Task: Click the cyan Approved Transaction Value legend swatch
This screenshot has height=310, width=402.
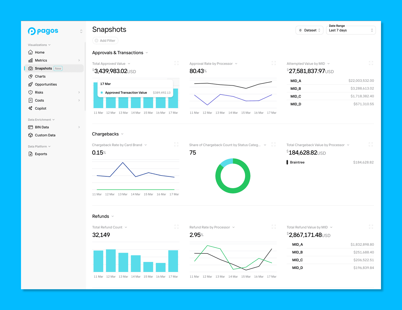Action: [x=102, y=93]
